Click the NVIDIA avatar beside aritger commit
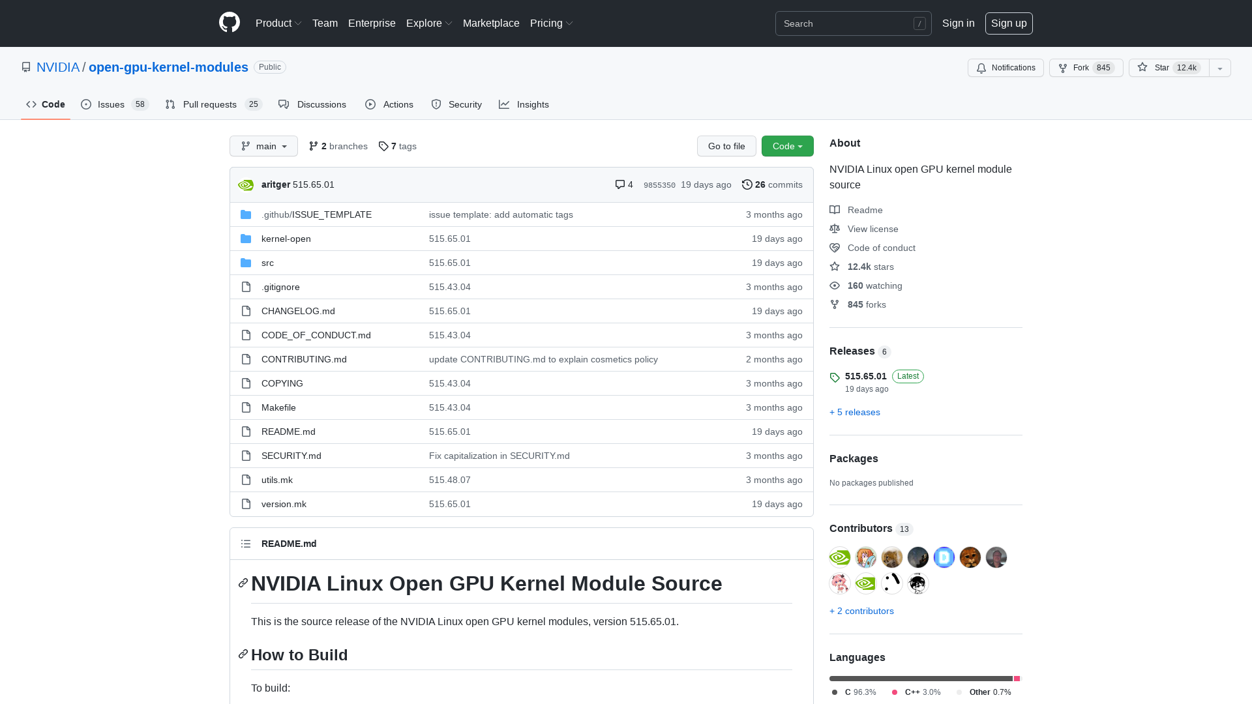The image size is (1252, 704). pos(246,185)
